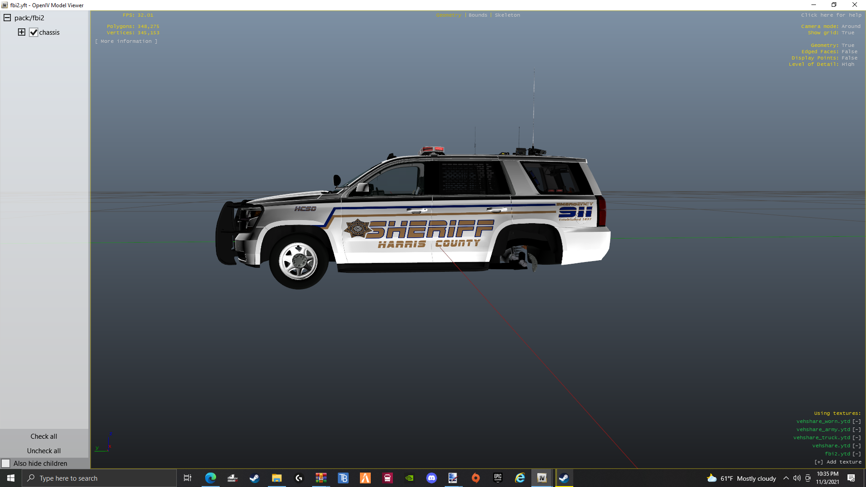The height and width of the screenshot is (487, 866).
Task: Remove the fbi2.ytd texture
Action: [857, 454]
